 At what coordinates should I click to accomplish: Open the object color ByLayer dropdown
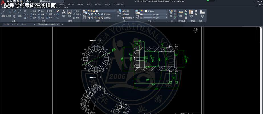[x=156, y=11]
